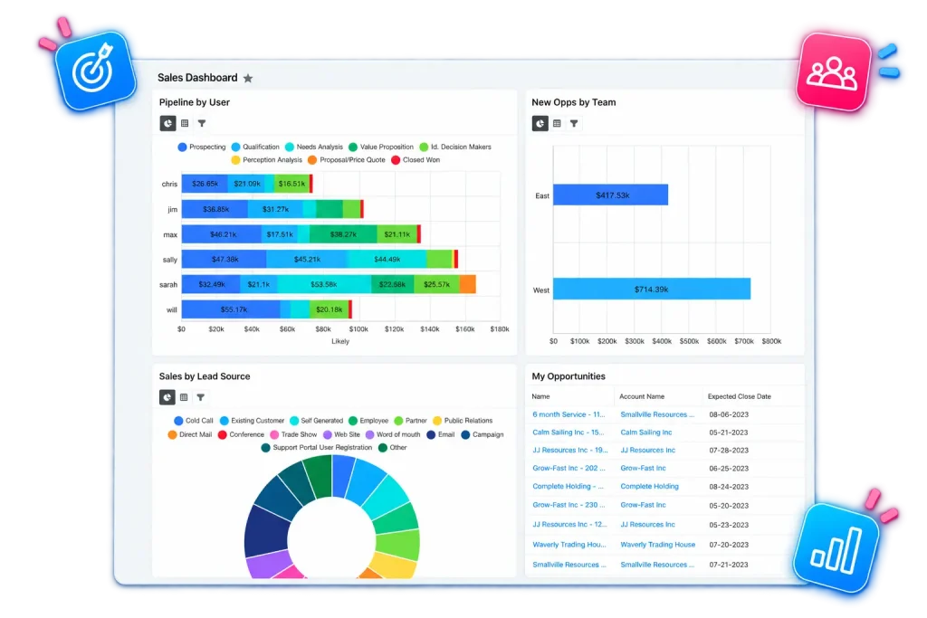Click sarah's $53.58k Needs Analysis segment
The width and height of the screenshot is (927, 618).
[324, 284]
